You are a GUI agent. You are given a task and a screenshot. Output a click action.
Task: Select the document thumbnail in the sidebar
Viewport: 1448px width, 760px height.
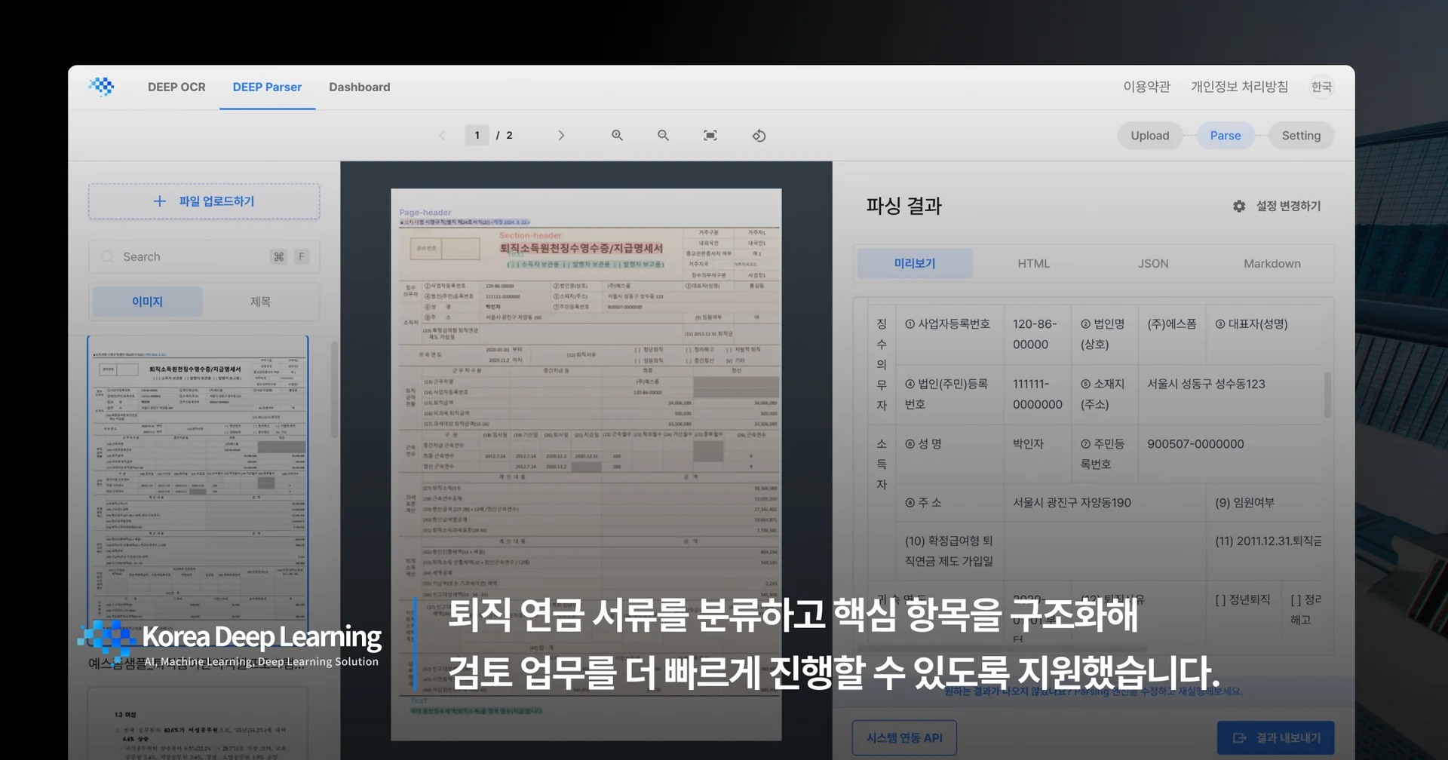[199, 483]
